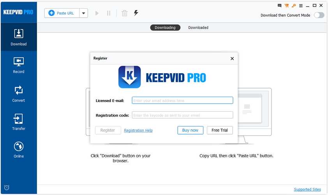
Task: Click 'Click "Download" button on your browser.' text
Action: click(x=120, y=158)
